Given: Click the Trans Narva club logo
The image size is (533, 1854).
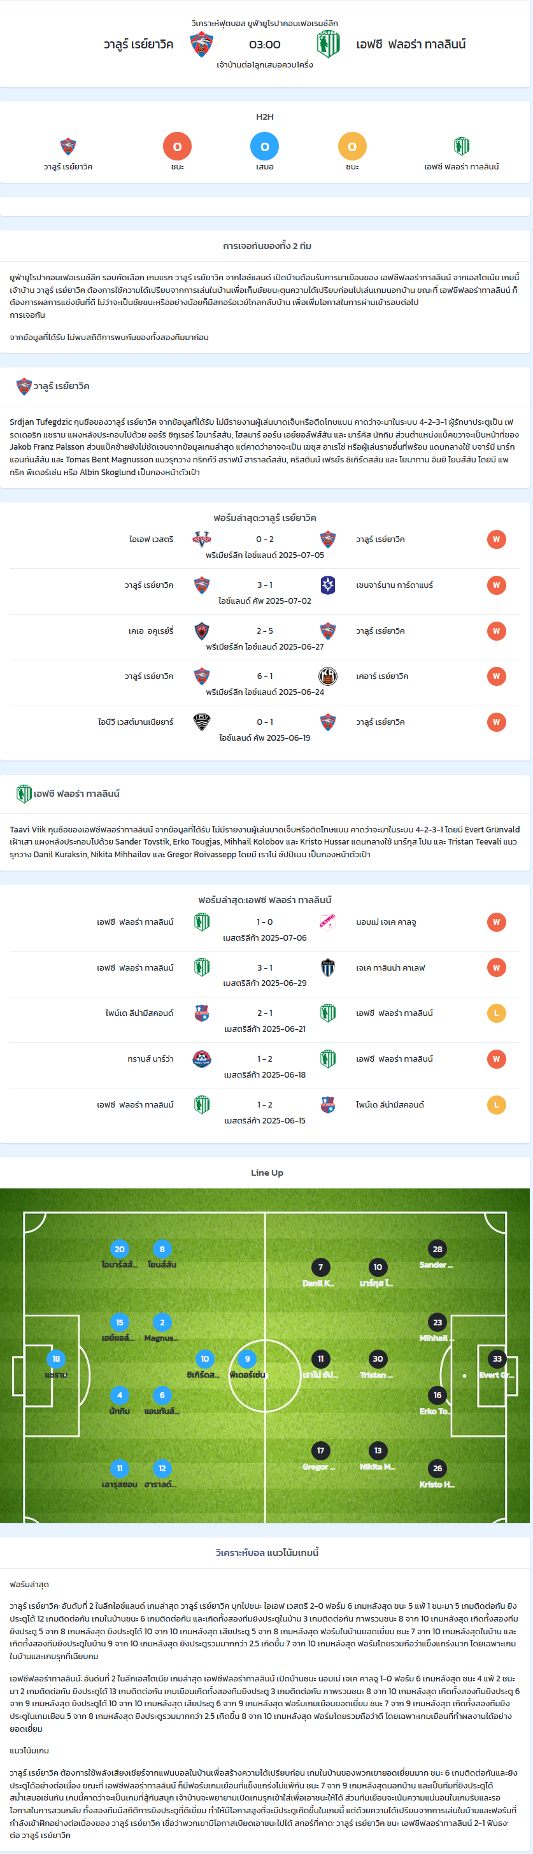Looking at the screenshot, I should [x=202, y=1059].
